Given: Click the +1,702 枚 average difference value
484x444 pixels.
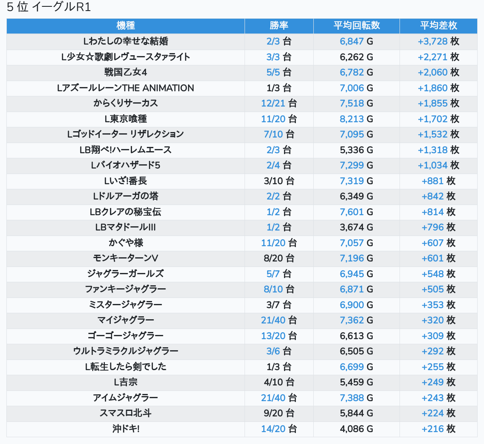Looking at the screenshot, I should point(438,119).
